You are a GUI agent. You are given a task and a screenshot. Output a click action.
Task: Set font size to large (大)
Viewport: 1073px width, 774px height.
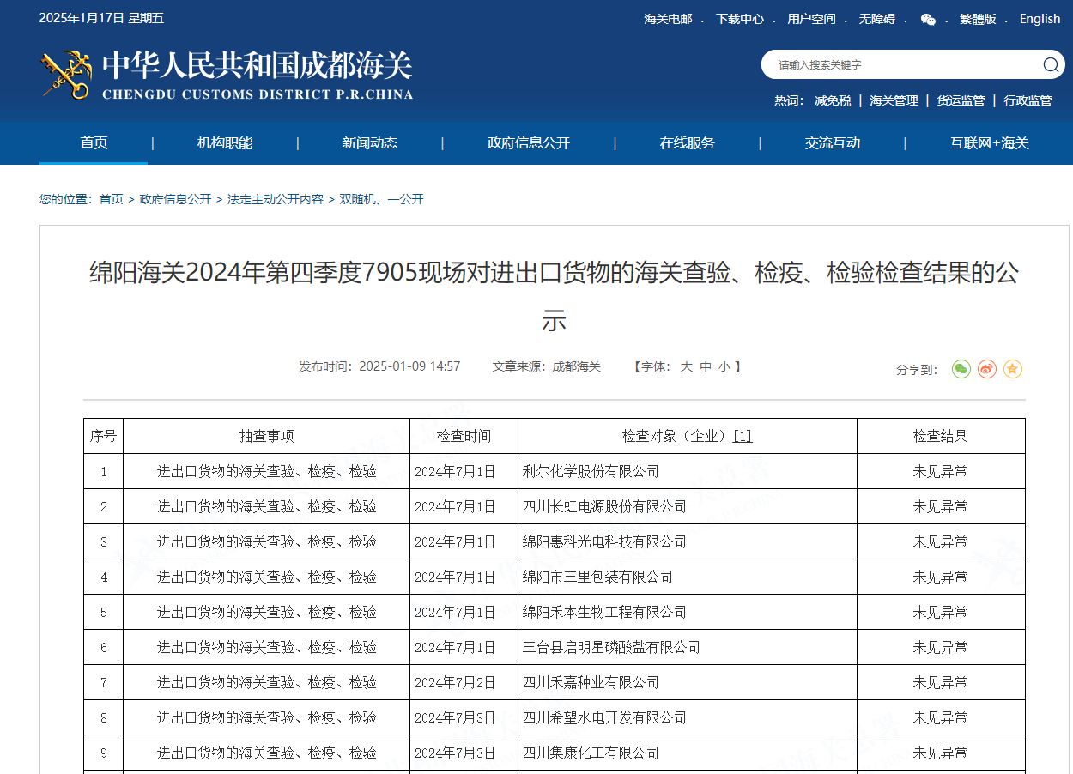pos(686,366)
